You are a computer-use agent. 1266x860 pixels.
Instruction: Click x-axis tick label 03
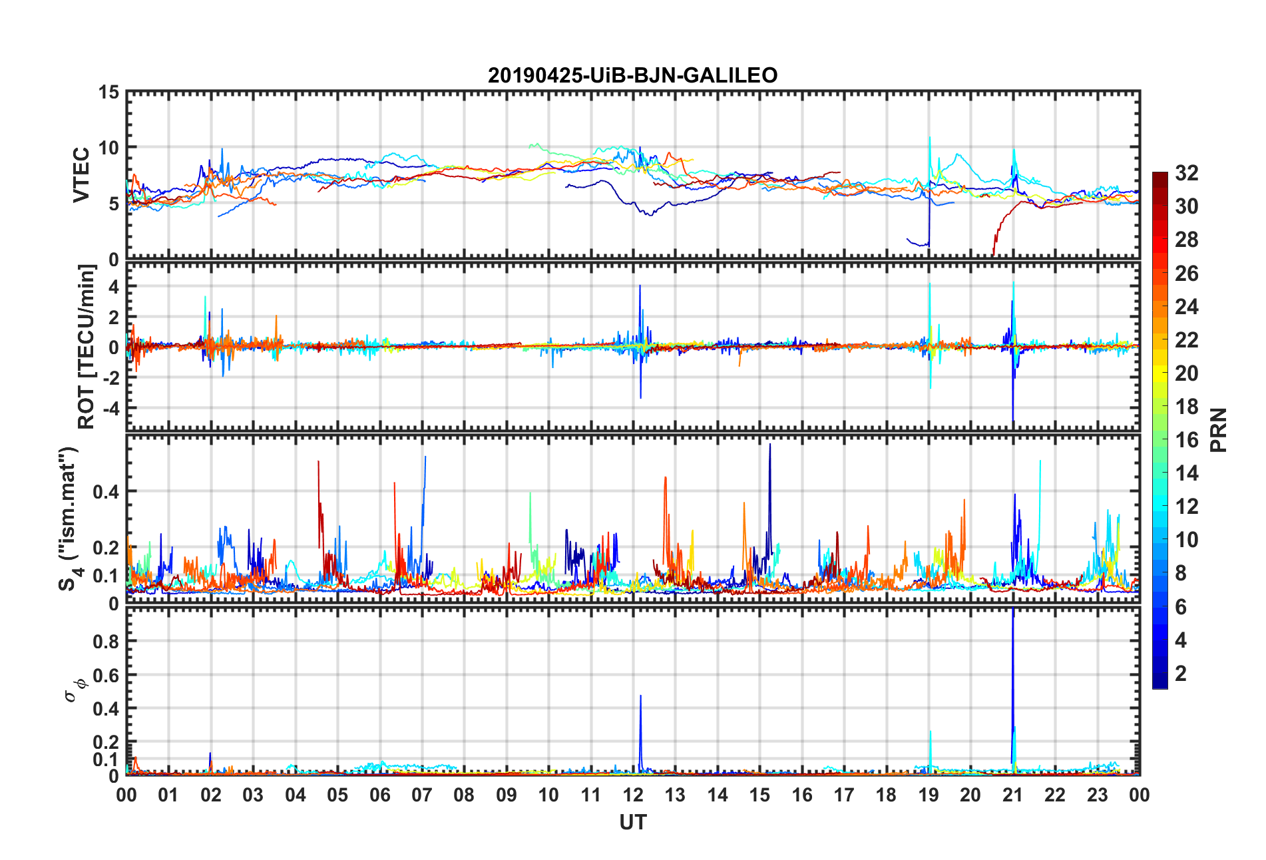point(253,795)
